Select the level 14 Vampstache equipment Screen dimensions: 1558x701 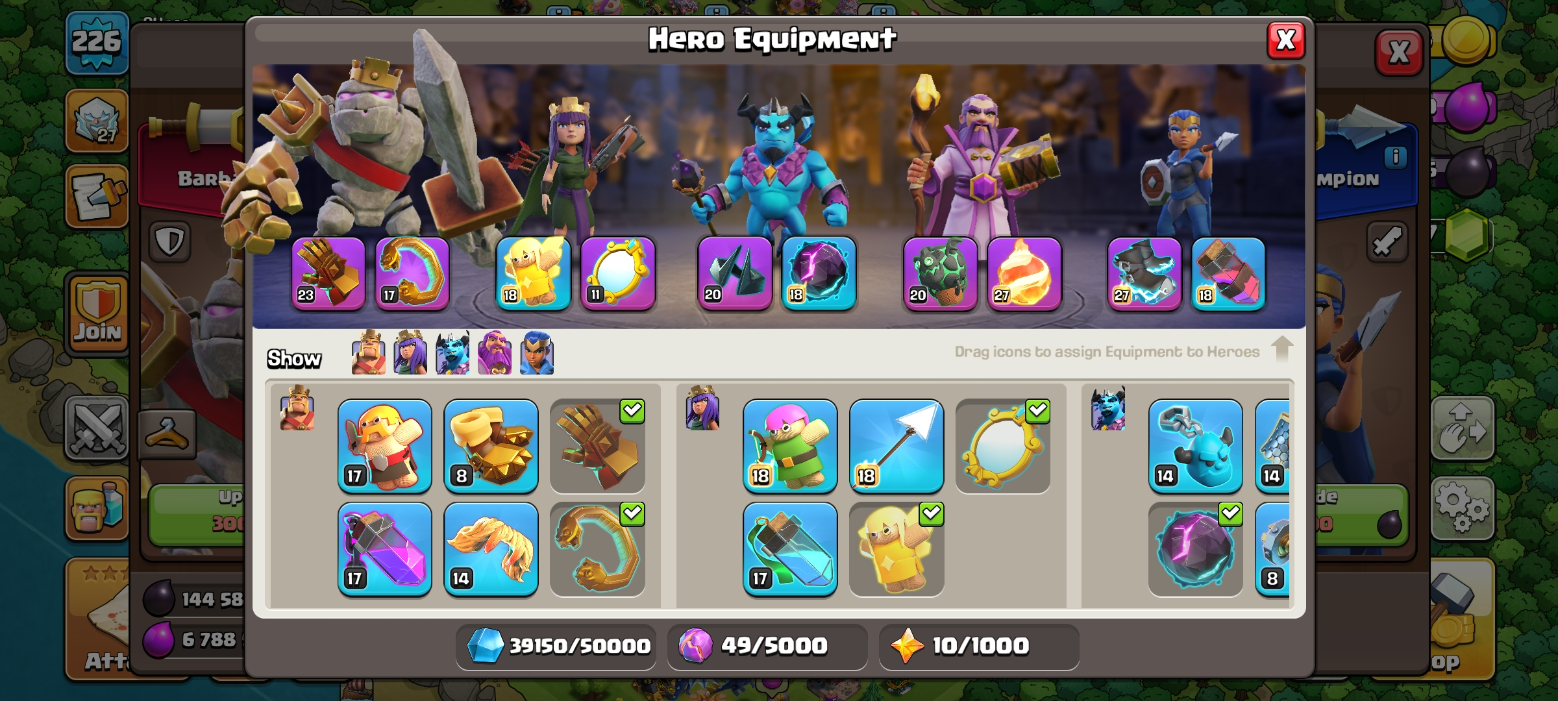(491, 549)
